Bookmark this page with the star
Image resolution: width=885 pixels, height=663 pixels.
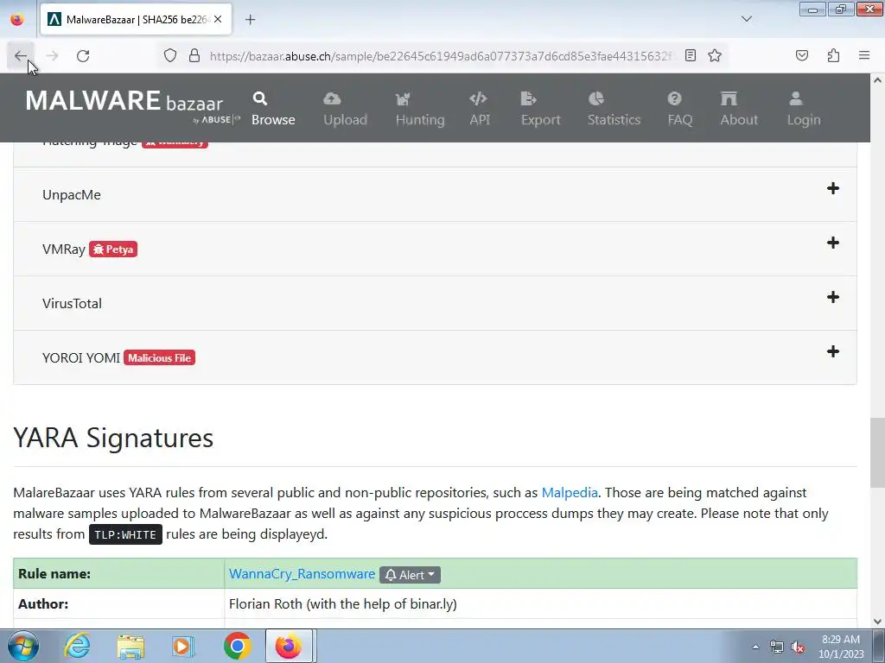point(715,55)
